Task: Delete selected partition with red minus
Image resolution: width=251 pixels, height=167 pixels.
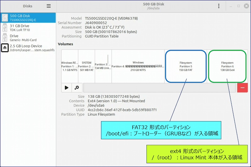Action: (x=242, y=88)
